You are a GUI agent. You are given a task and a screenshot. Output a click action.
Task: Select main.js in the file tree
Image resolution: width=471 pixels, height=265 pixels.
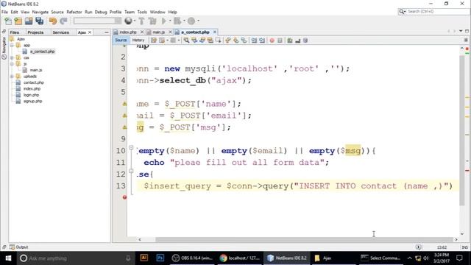coord(36,70)
